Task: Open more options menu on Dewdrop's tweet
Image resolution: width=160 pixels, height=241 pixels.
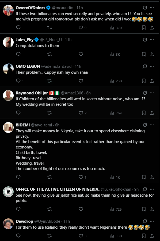Action: click(x=152, y=221)
